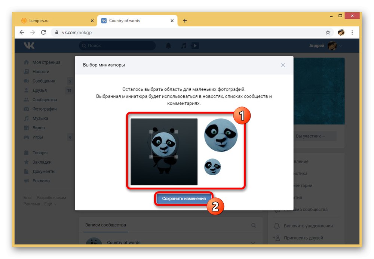The width and height of the screenshot is (374, 259).
Task: Click Пригласить друзей link
Action: pyautogui.click(x=303, y=238)
